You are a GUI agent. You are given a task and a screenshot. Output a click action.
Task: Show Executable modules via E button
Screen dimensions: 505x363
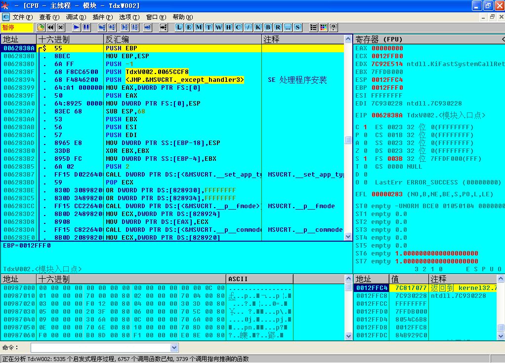coord(189,27)
